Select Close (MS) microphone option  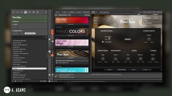coord(108,42)
